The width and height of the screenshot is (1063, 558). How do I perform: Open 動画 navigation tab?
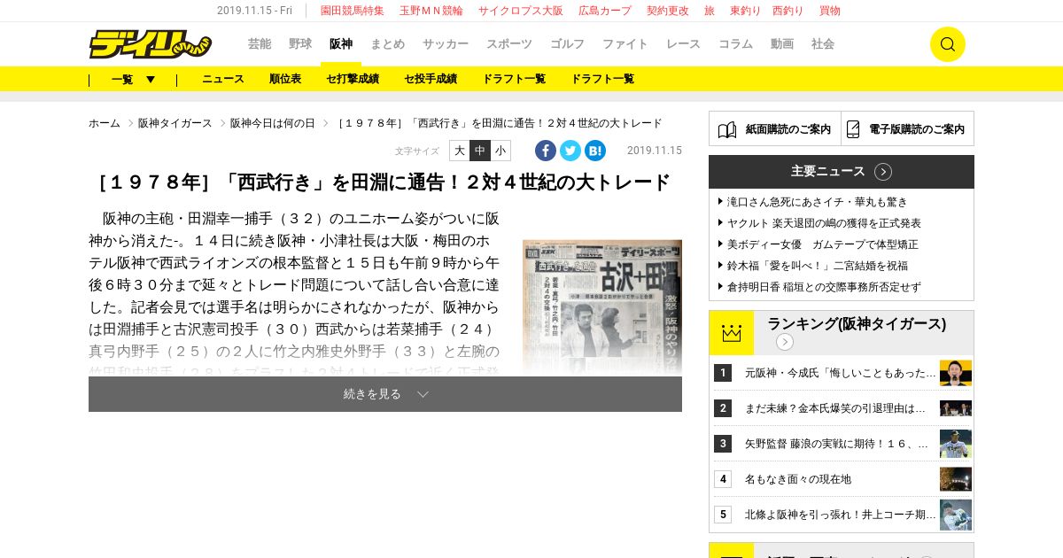point(782,43)
